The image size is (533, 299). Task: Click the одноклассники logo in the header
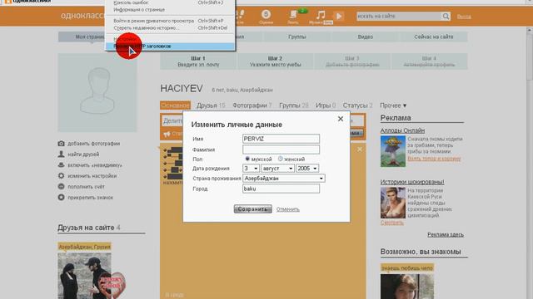(82, 16)
